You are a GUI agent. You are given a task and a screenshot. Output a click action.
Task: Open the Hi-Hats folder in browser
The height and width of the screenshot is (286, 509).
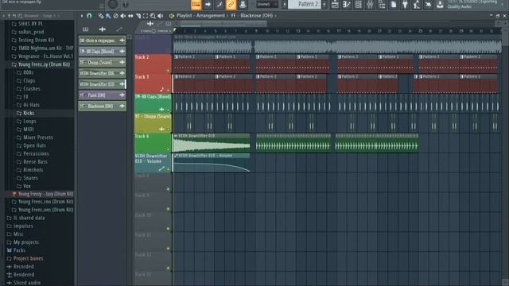coord(31,105)
